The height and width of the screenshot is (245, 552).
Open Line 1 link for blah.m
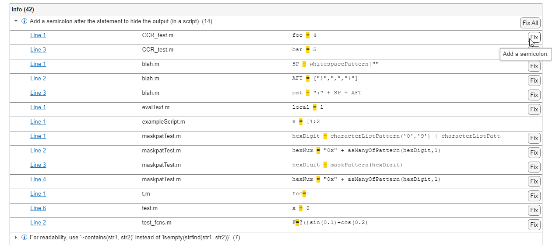point(38,64)
